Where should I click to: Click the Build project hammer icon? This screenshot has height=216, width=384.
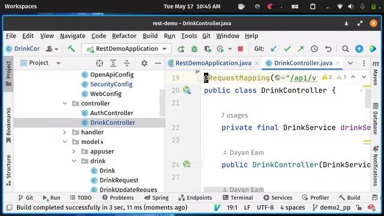pyautogui.click(x=71, y=49)
